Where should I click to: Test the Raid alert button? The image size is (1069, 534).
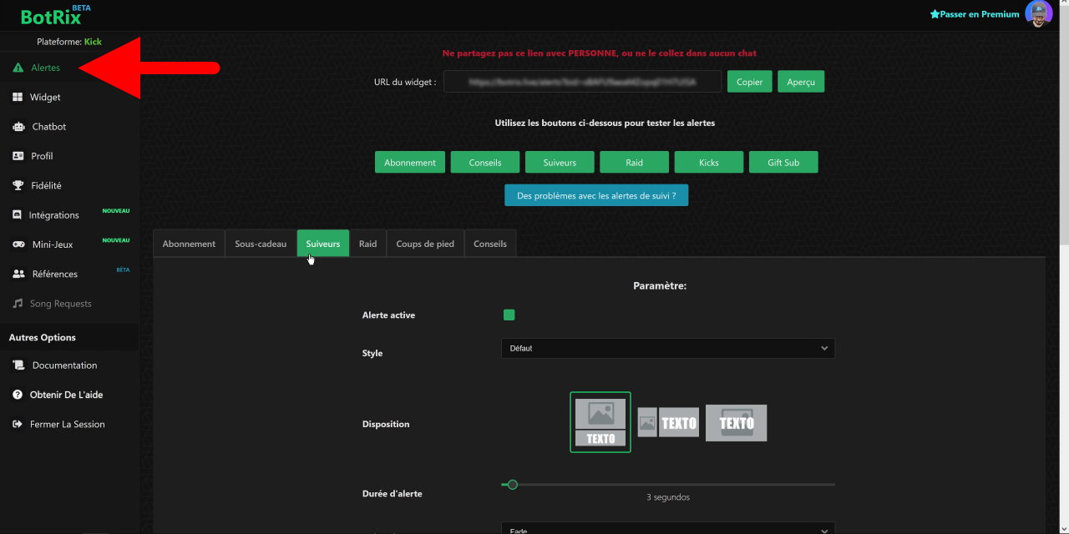pyautogui.click(x=635, y=162)
